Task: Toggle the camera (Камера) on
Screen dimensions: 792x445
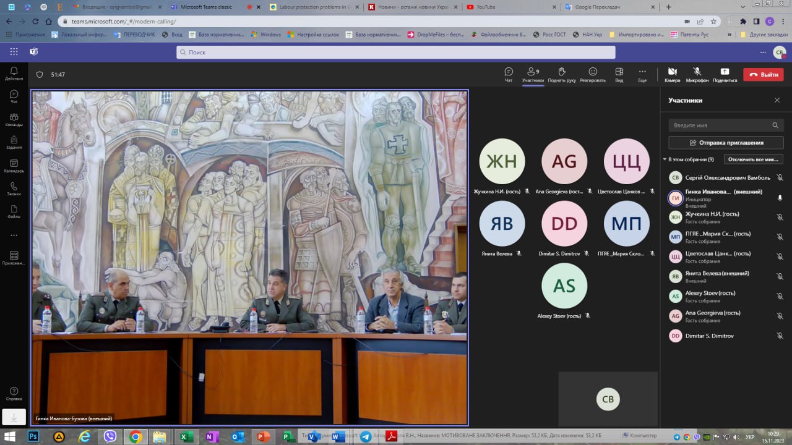Action: pyautogui.click(x=673, y=74)
